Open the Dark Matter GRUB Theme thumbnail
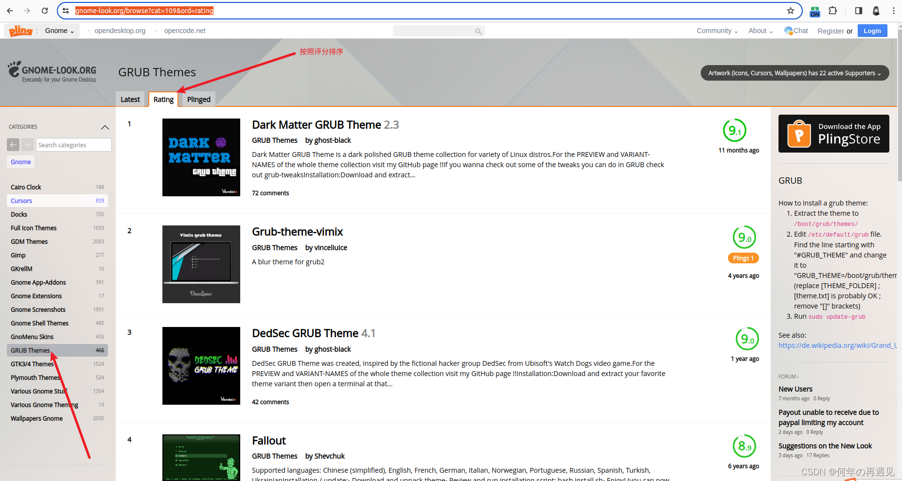Image resolution: width=902 pixels, height=481 pixels. coord(201,157)
